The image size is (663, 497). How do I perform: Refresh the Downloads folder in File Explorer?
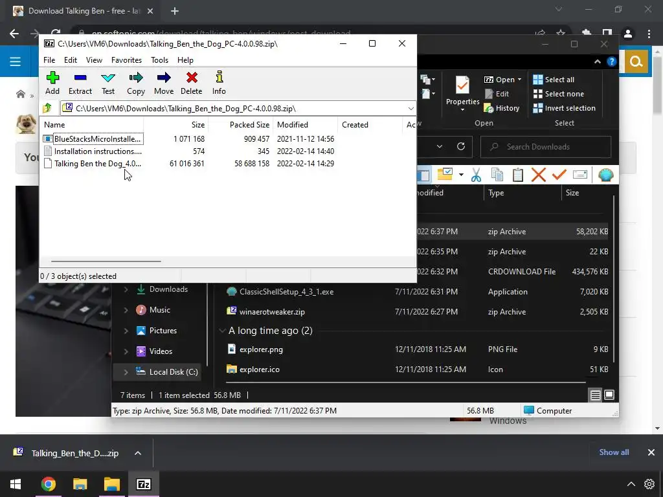[461, 146]
